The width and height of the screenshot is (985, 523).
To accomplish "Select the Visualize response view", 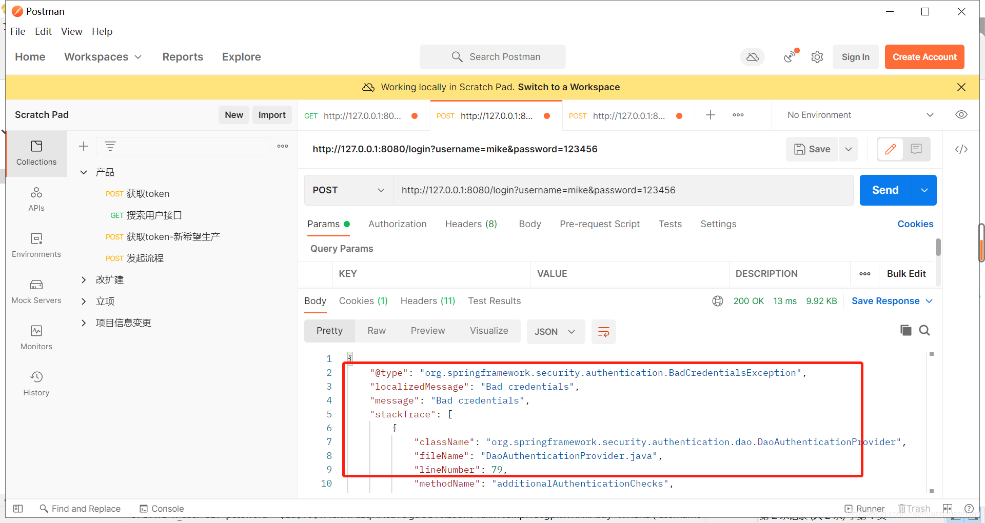I will [x=489, y=331].
